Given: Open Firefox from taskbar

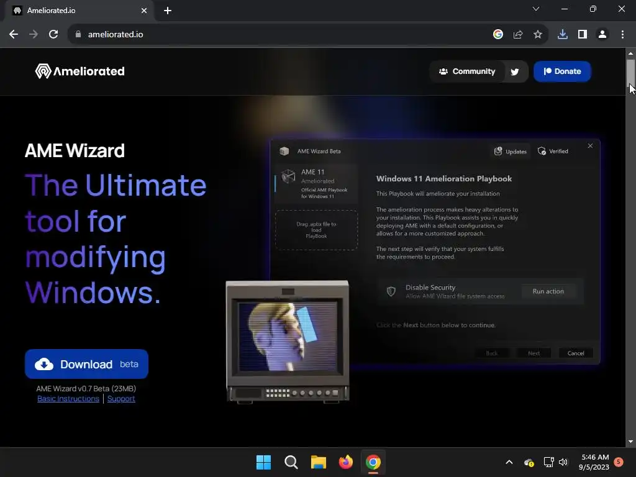Looking at the screenshot, I should pyautogui.click(x=345, y=462).
